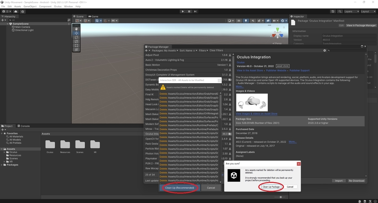Screen dimensions: 378x203
Task: Open the global Search icon
Action: (340, 11)
